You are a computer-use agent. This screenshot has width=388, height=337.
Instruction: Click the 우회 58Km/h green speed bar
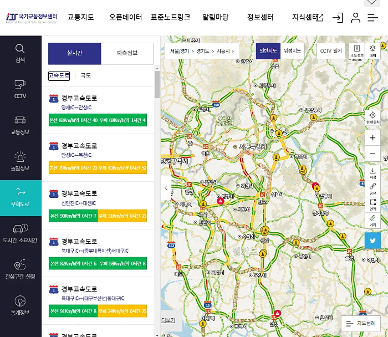[122, 263]
